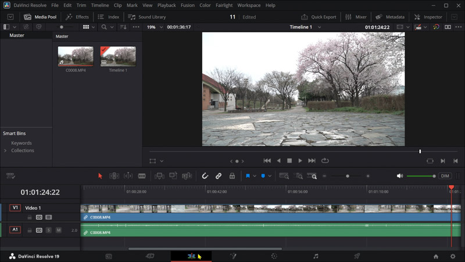Screen dimensions: 465x262
Task: Open Timeline View Options icon
Action: point(10,176)
